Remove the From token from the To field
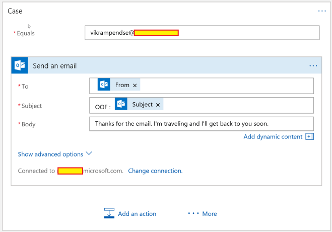The image size is (332, 232). [x=135, y=86]
